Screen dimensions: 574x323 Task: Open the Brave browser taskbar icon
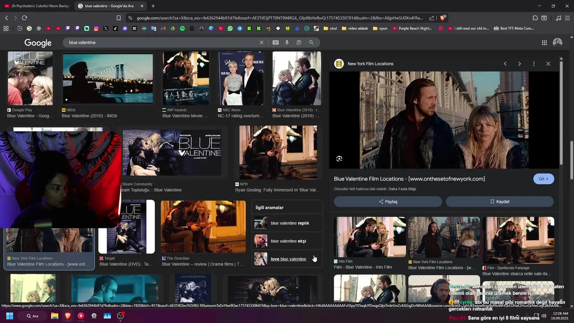[x=68, y=316]
